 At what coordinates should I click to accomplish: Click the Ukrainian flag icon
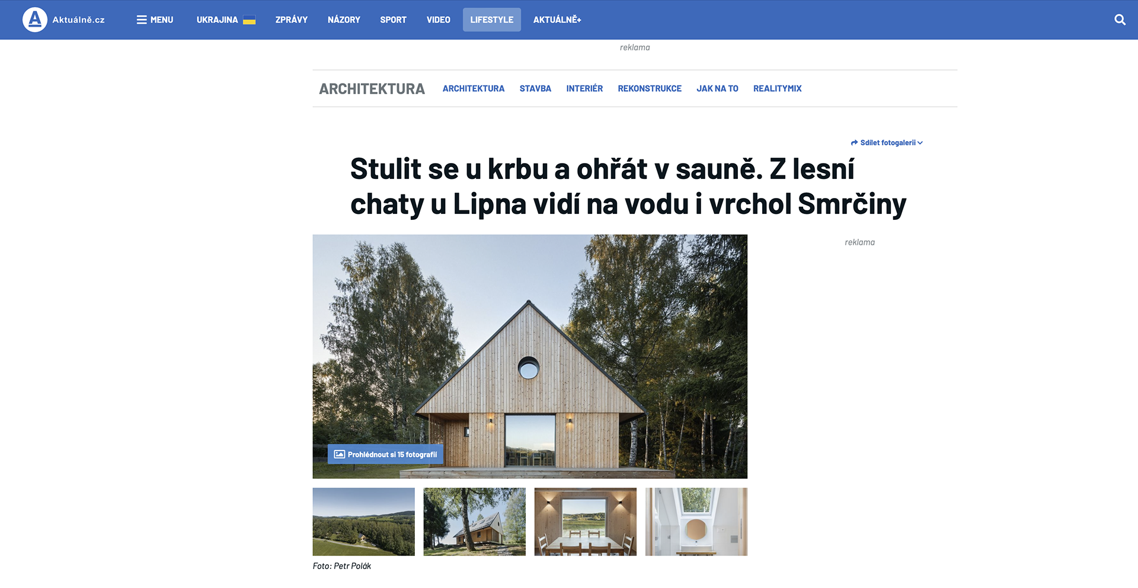pos(250,20)
